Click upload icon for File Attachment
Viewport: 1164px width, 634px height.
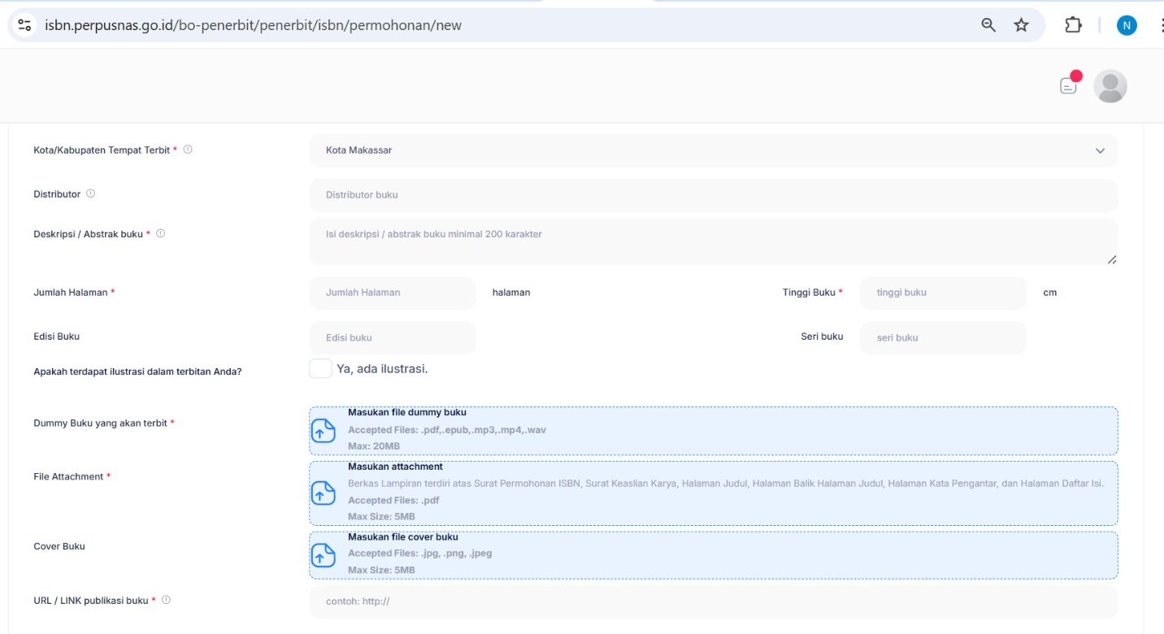(x=324, y=493)
